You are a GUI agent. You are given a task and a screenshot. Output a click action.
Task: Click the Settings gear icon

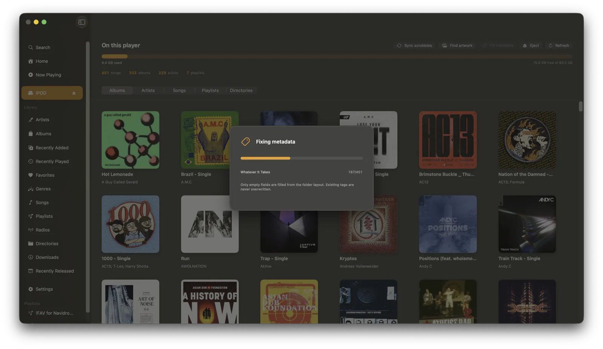click(31, 289)
